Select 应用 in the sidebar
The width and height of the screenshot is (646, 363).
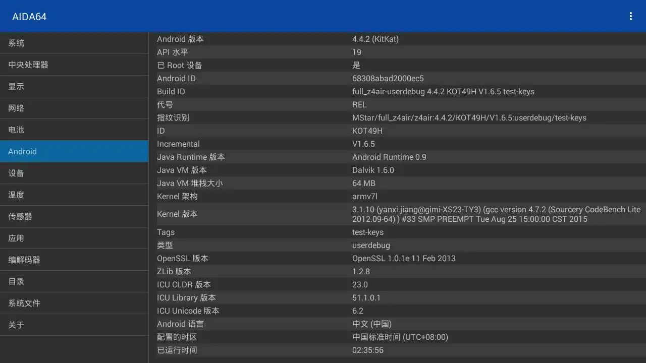(74, 238)
